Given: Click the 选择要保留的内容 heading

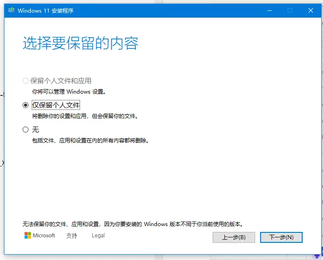Looking at the screenshot, I should (81, 43).
